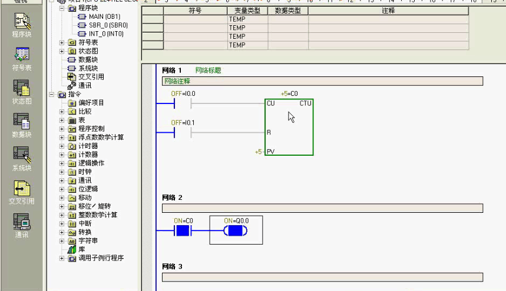Expand the 移位/旋转 instruction folder

[x=62, y=206]
